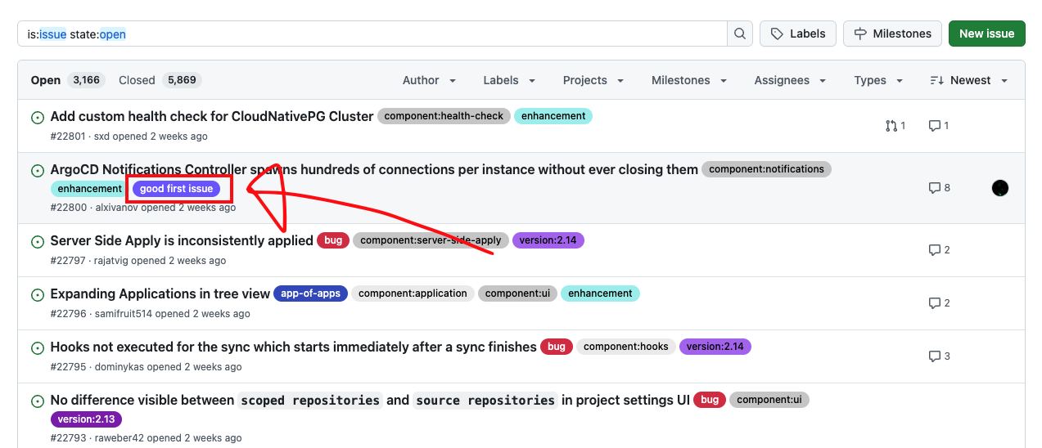Click the component:application label
This screenshot has width=1042, height=448.
413,293
